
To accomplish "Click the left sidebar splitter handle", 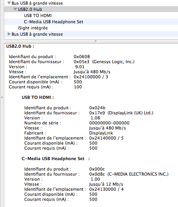I will pos(2,97).
